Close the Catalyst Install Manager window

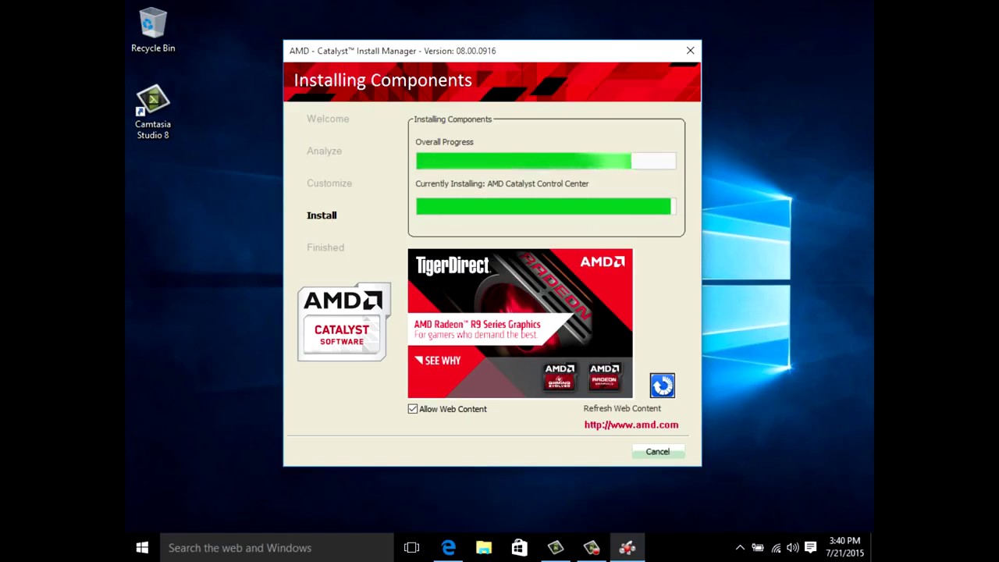pos(690,51)
